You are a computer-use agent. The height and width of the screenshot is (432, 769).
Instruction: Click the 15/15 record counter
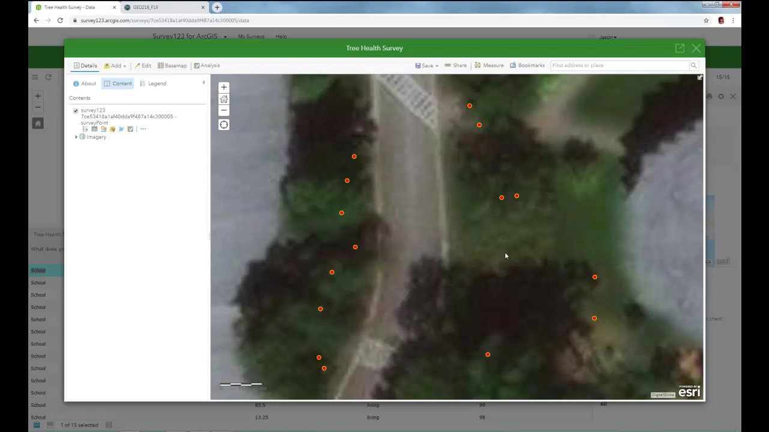723,77
